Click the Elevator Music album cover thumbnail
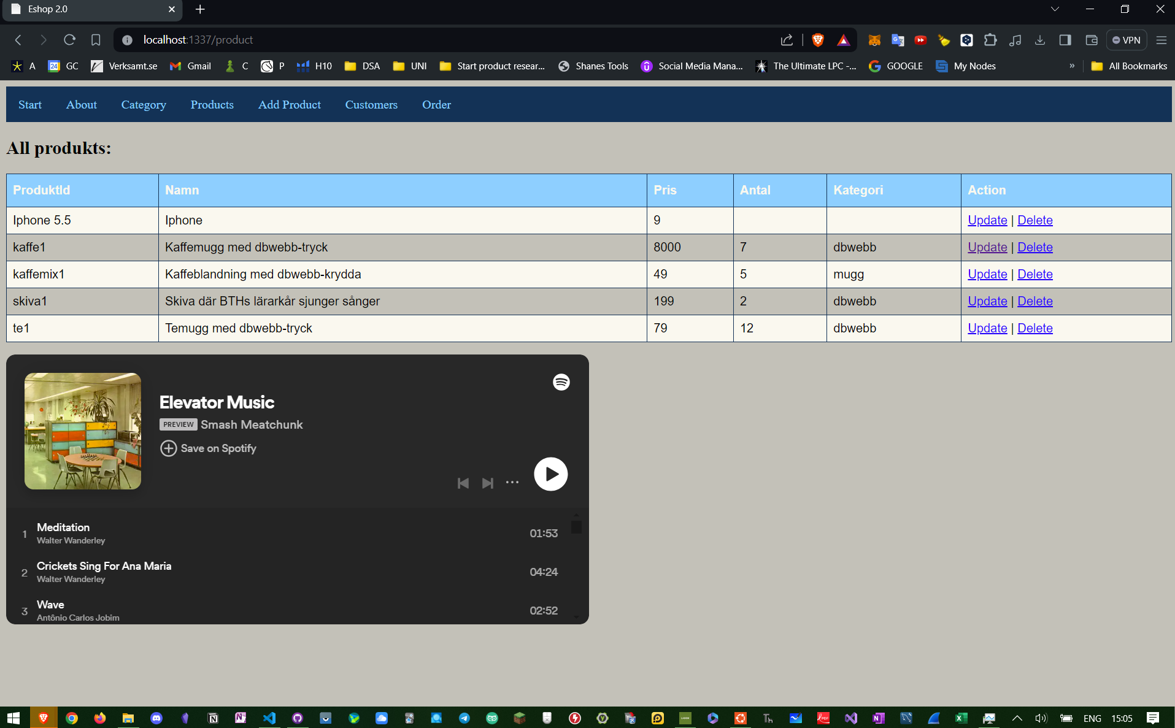The height and width of the screenshot is (728, 1175). (x=83, y=431)
